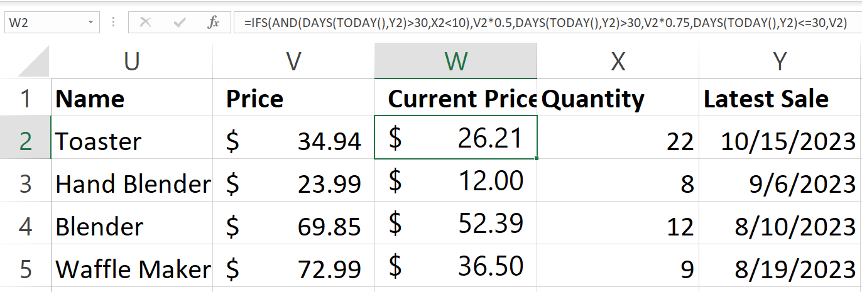862x292 pixels.
Task: Click the formula bar IFS formula text
Action: click(547, 23)
